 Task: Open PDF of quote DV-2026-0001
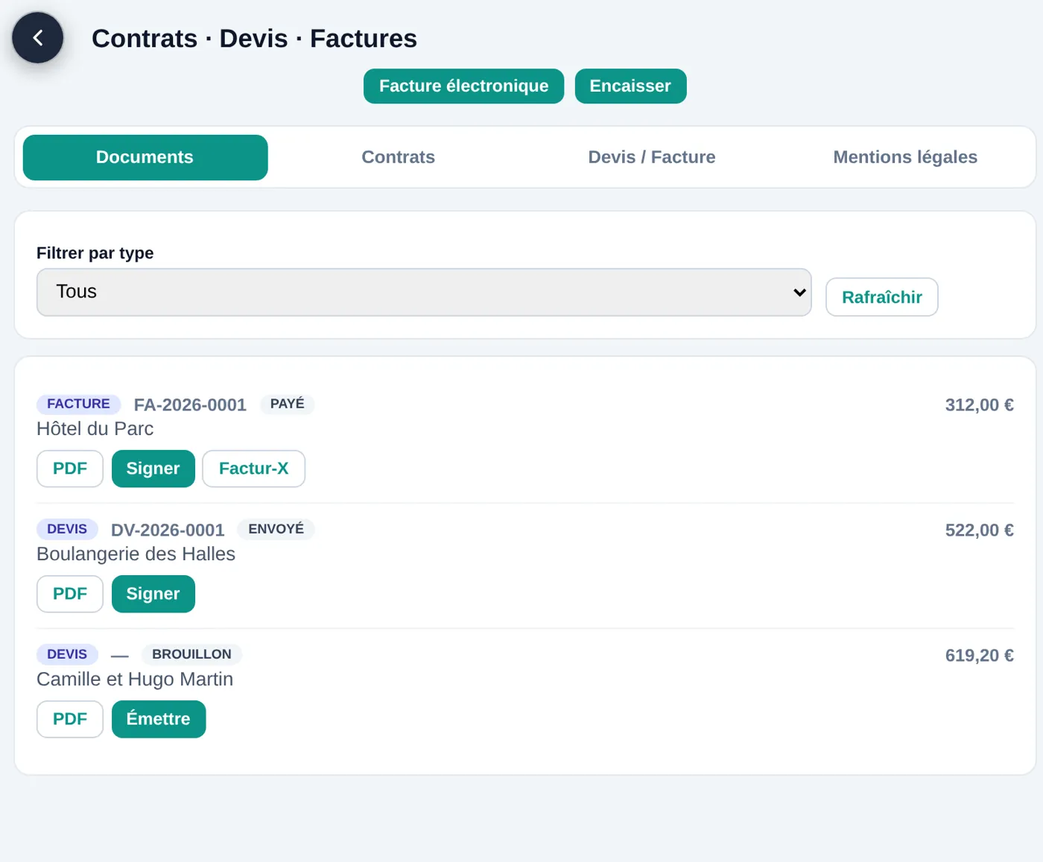coord(70,594)
